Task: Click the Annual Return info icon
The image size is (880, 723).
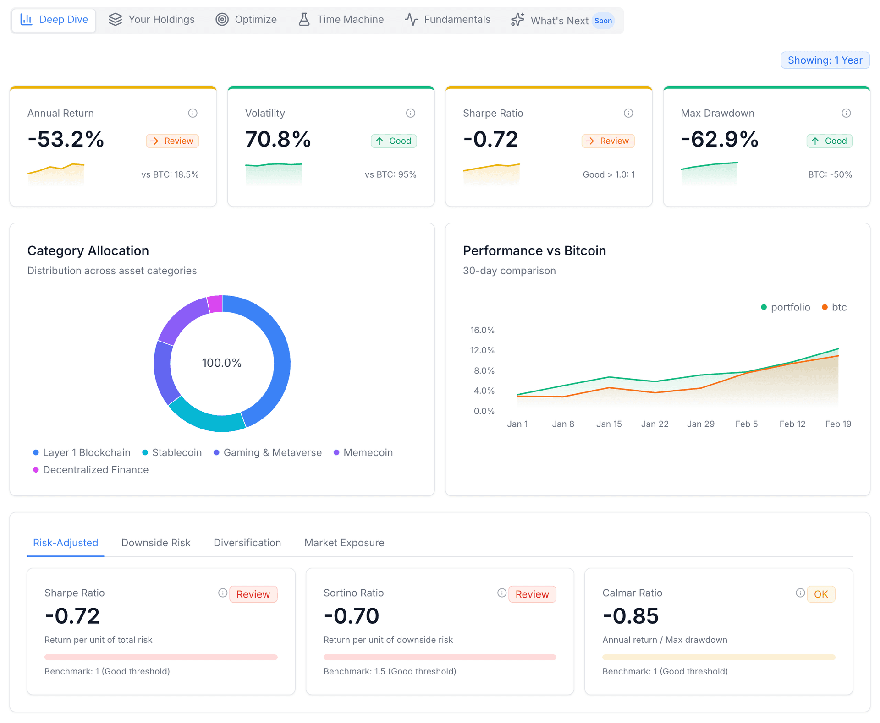Action: (192, 113)
